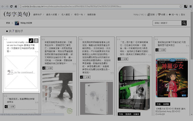Click the search magnifier button
The image size is (193, 121).
(184, 23)
